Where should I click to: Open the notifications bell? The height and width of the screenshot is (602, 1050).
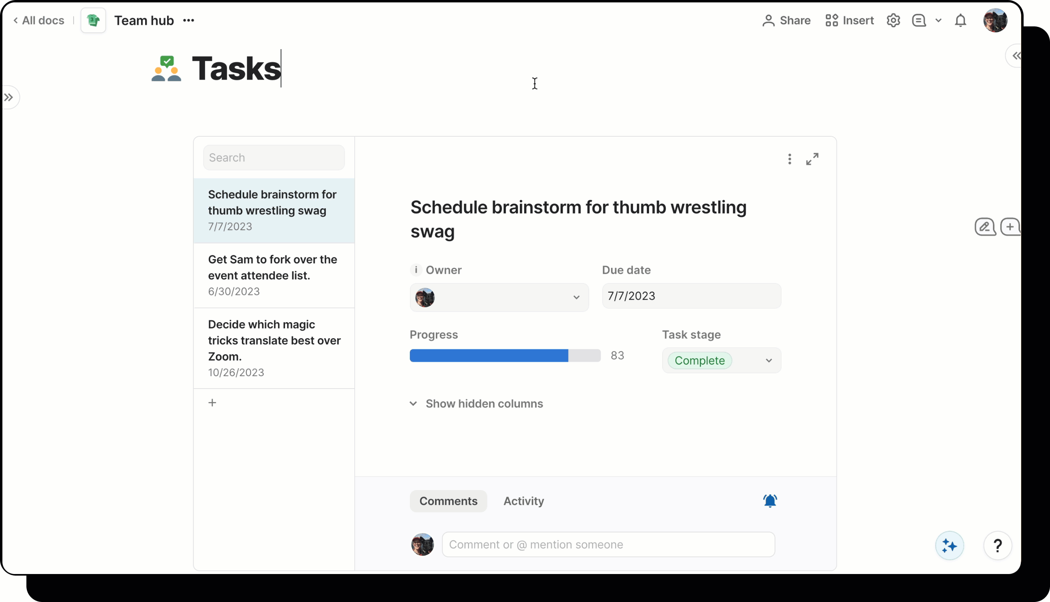pos(960,20)
